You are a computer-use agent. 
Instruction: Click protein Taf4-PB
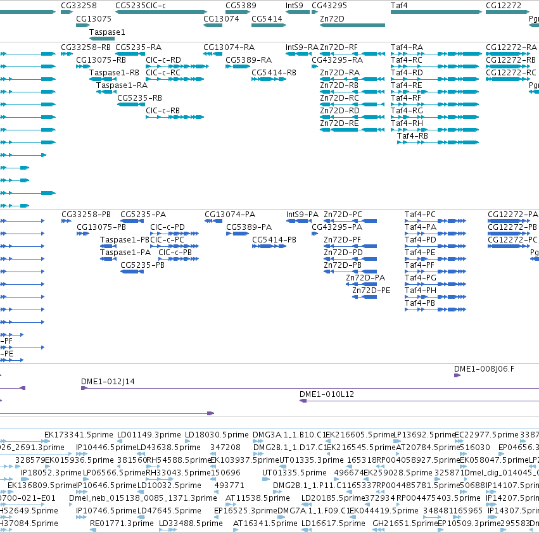(420, 303)
